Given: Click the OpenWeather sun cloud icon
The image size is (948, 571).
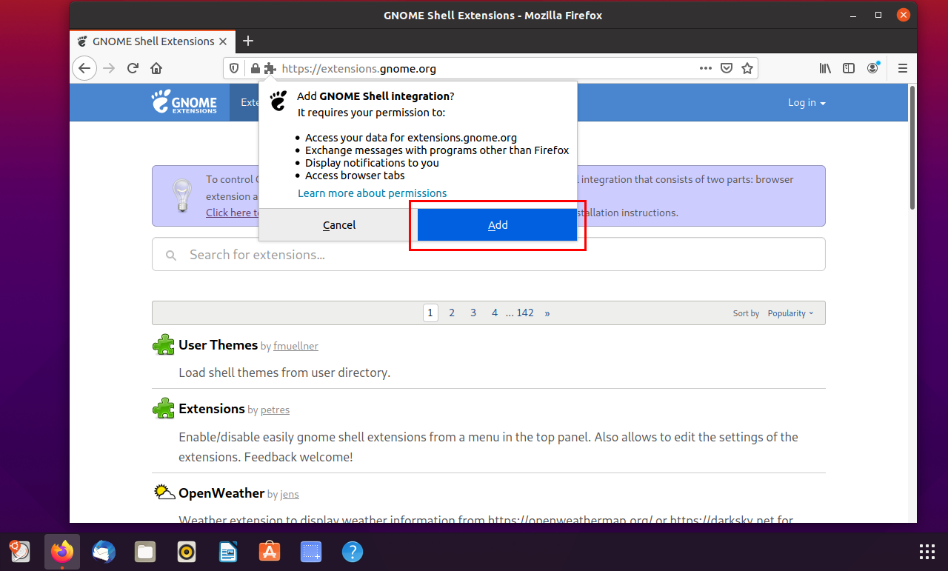Looking at the screenshot, I should (x=164, y=492).
